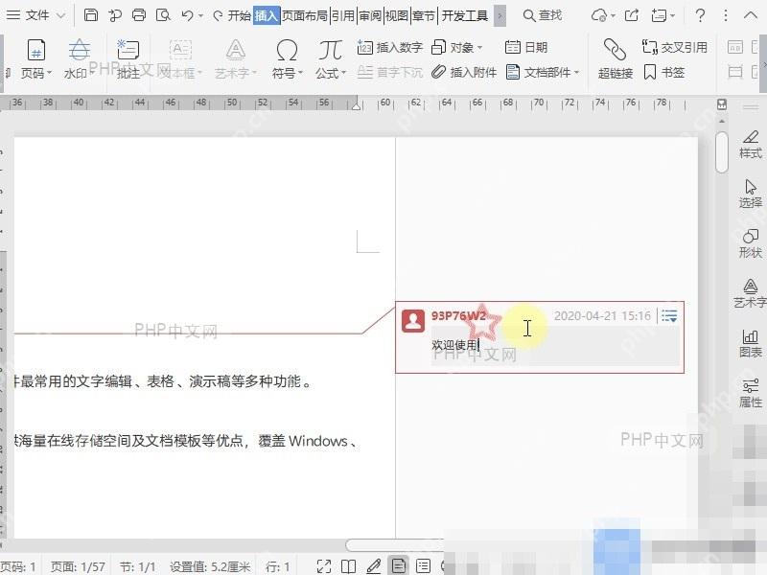767x575 pixels.
Task: Collapse the ribbon with the up chevron
Action: 751,15
